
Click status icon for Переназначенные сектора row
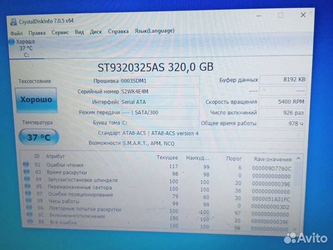(28, 186)
